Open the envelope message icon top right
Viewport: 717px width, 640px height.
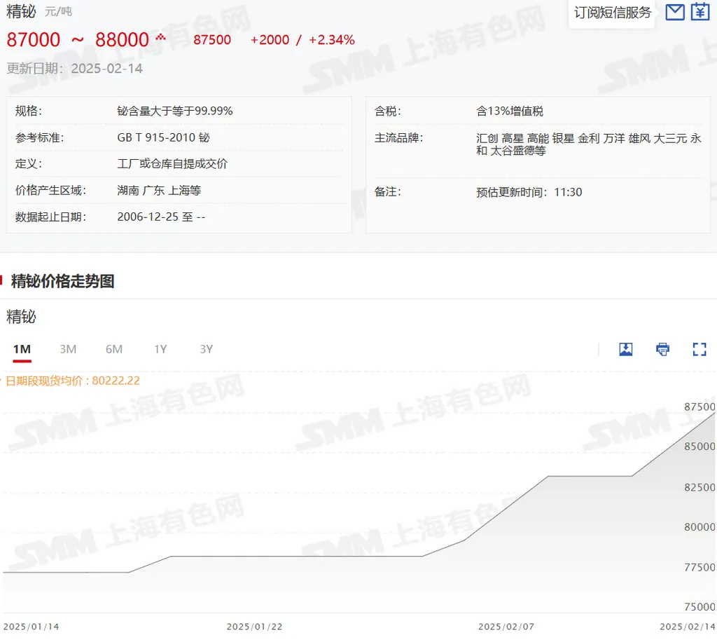pyautogui.click(x=674, y=12)
